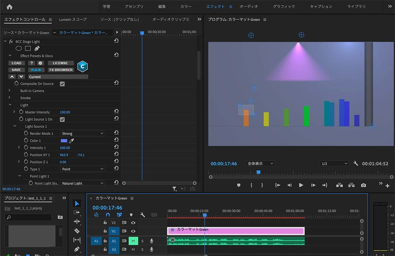Select the Selection arrow tool

click(x=77, y=203)
